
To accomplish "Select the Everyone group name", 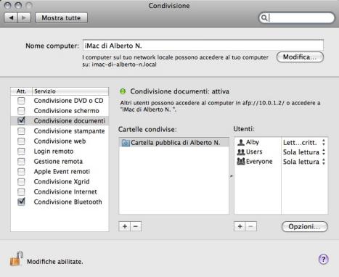I will coord(259,162).
